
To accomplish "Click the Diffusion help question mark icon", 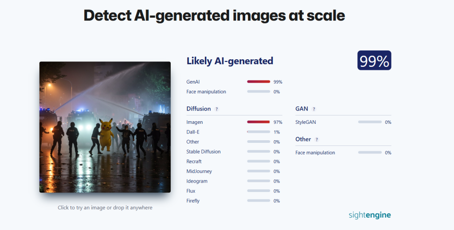I will click(x=216, y=109).
